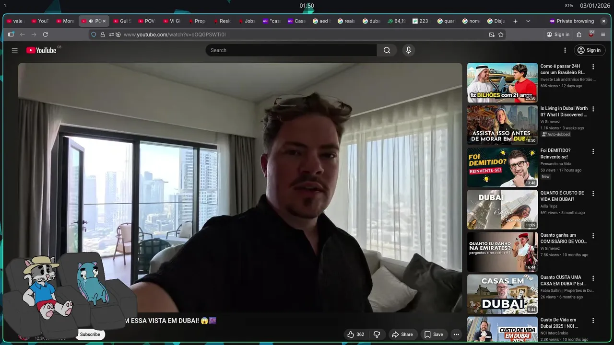Click the clock showing 01:50 in top bar
The width and height of the screenshot is (614, 345).
(307, 6)
